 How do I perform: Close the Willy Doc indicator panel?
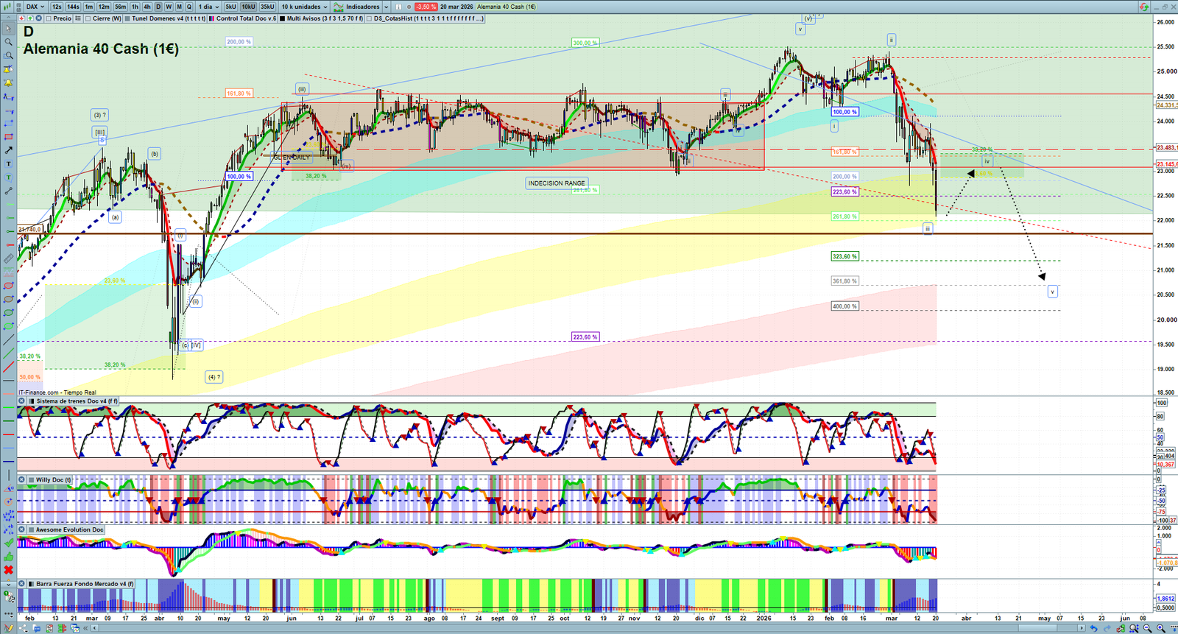(x=22, y=479)
